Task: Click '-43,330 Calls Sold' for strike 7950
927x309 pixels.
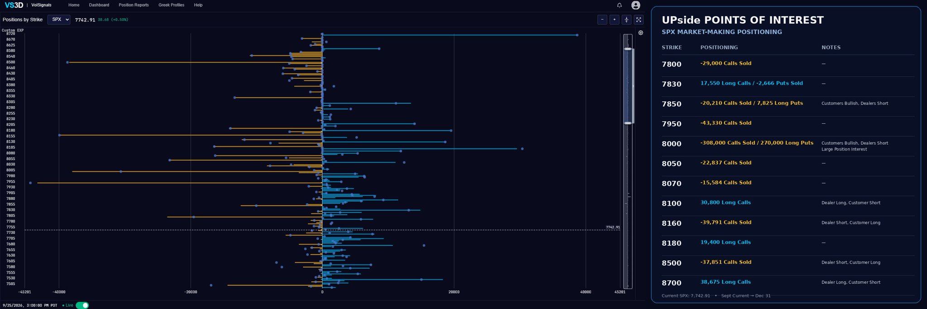Action: (x=726, y=123)
